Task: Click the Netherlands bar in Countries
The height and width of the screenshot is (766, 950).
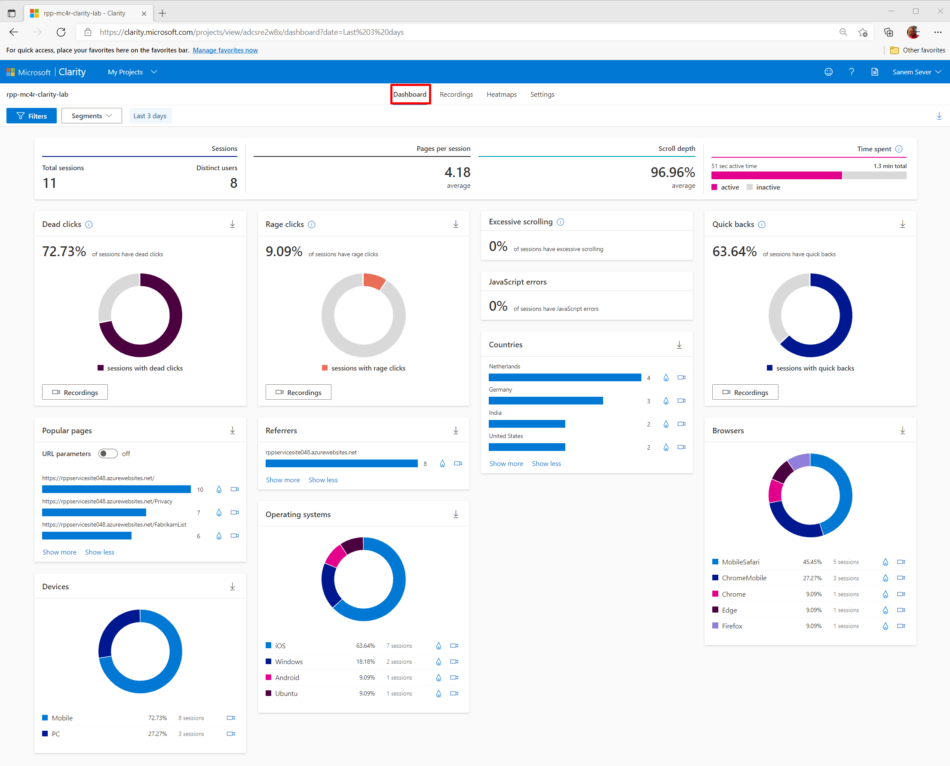Action: click(x=565, y=378)
